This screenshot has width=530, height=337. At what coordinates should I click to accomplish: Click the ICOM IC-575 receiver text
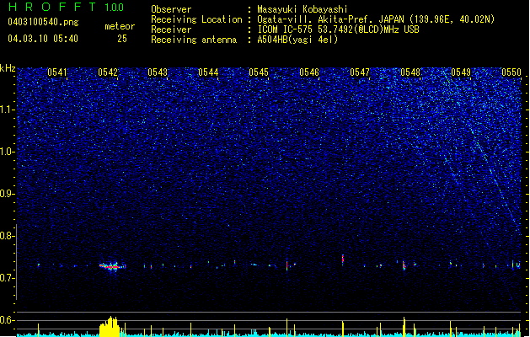pos(338,29)
